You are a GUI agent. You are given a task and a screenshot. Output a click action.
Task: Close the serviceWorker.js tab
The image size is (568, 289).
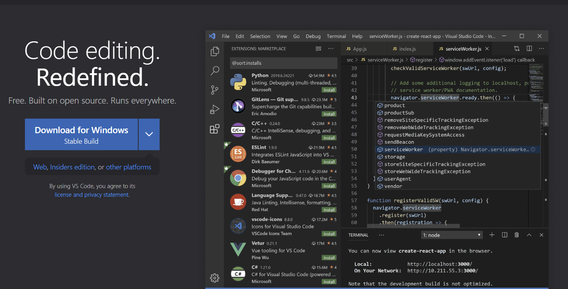(487, 49)
